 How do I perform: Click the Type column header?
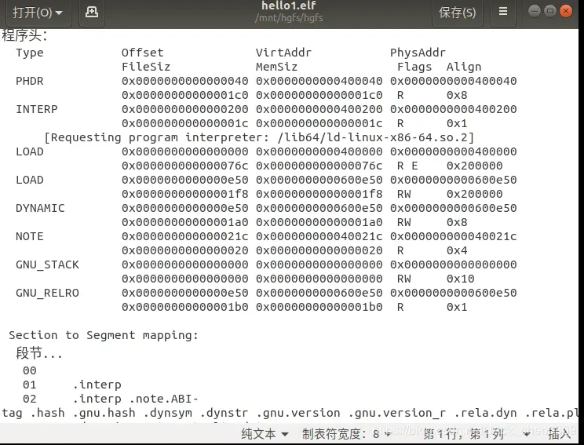click(x=29, y=53)
